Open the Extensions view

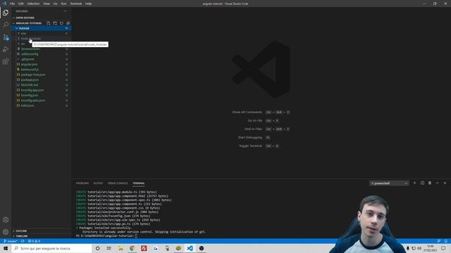pyautogui.click(x=6, y=62)
